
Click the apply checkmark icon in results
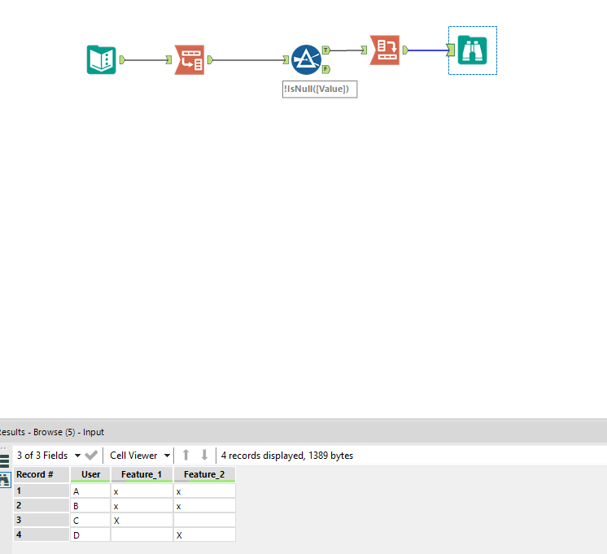pyautogui.click(x=91, y=456)
